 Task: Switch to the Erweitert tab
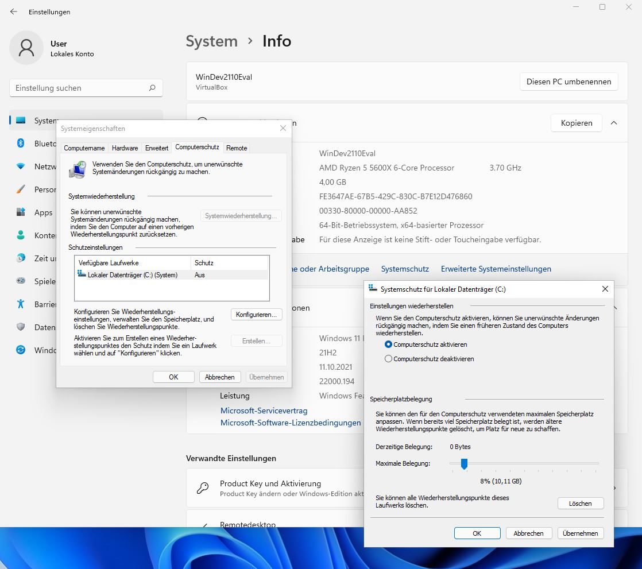157,148
